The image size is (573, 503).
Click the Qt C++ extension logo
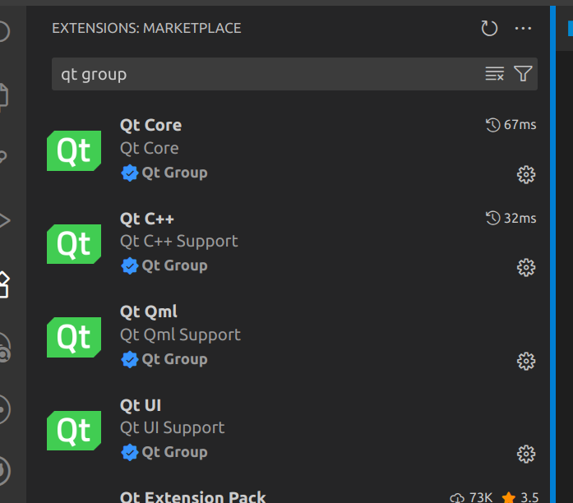(74, 244)
